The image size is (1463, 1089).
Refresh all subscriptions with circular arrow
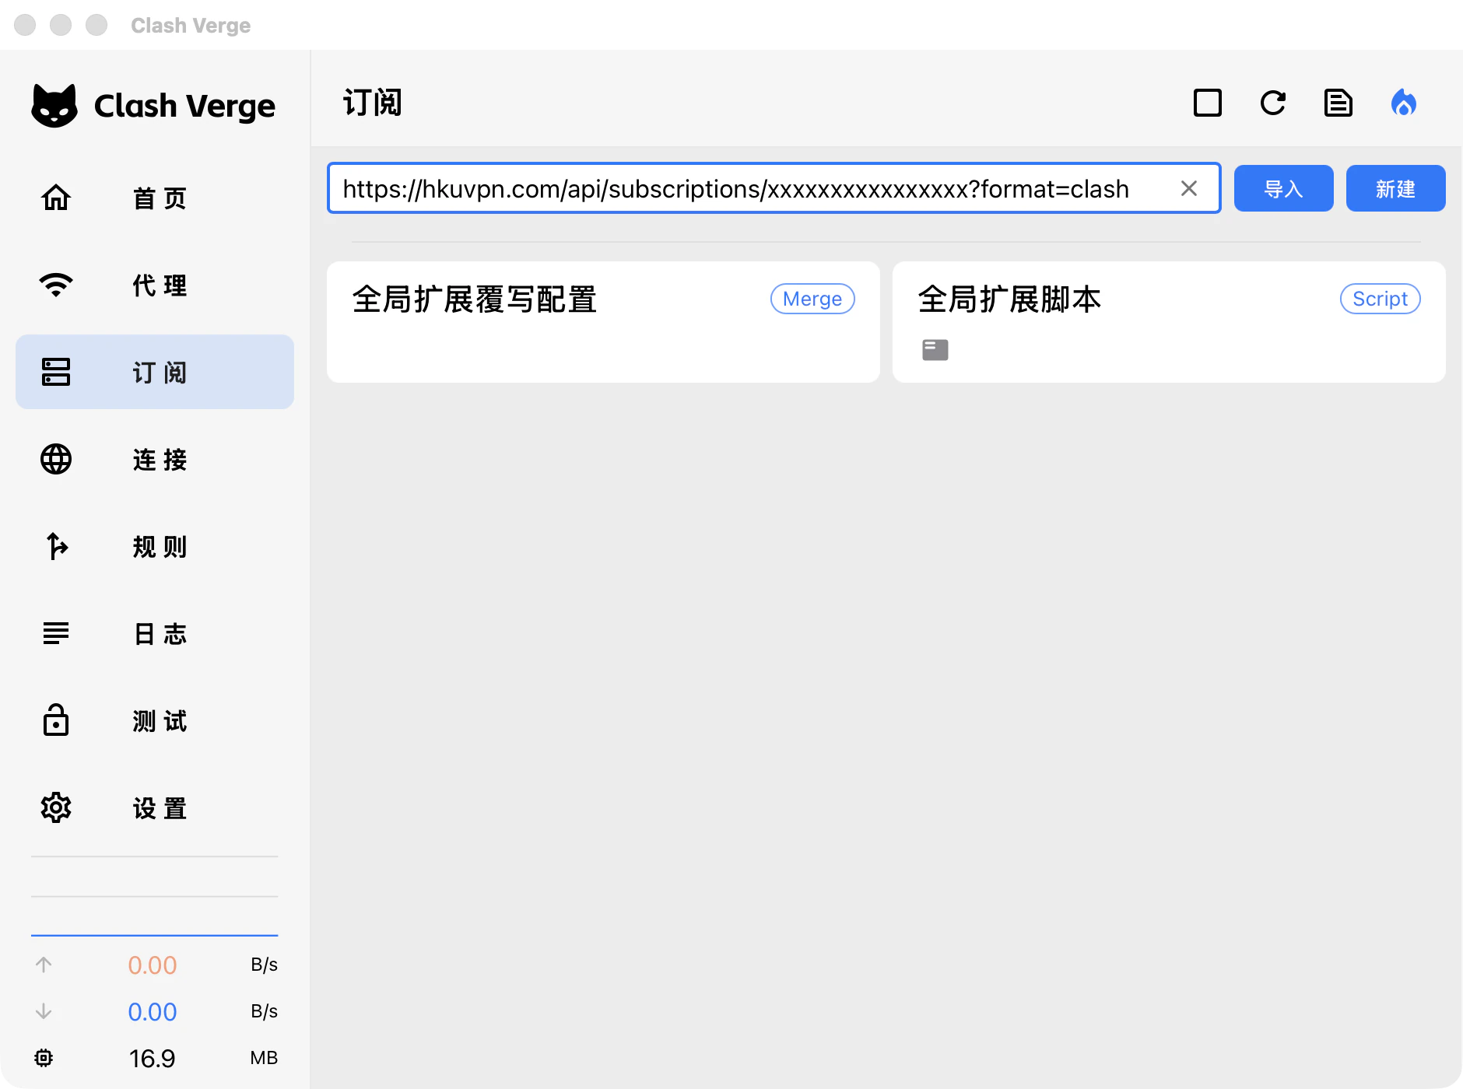[x=1273, y=103]
